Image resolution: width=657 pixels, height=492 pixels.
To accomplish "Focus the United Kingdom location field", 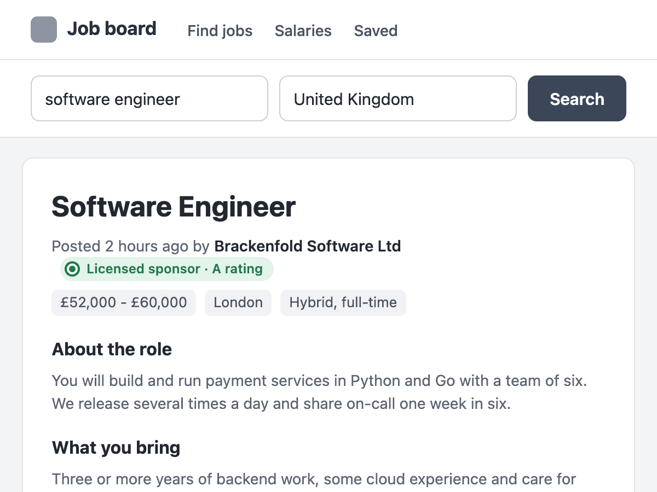I will 398,98.
